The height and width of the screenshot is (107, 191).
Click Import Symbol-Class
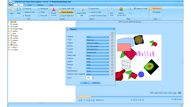click(x=98, y=16)
